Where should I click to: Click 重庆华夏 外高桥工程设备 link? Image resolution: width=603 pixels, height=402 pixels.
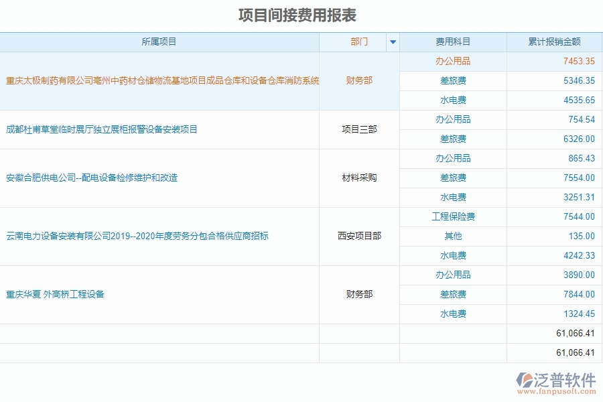click(54, 294)
